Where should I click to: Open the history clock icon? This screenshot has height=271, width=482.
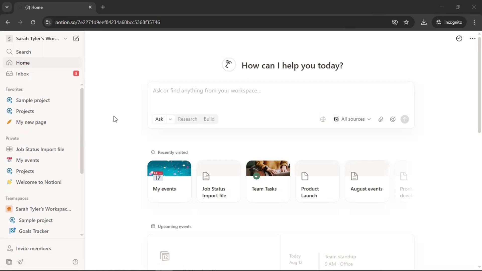459,38
